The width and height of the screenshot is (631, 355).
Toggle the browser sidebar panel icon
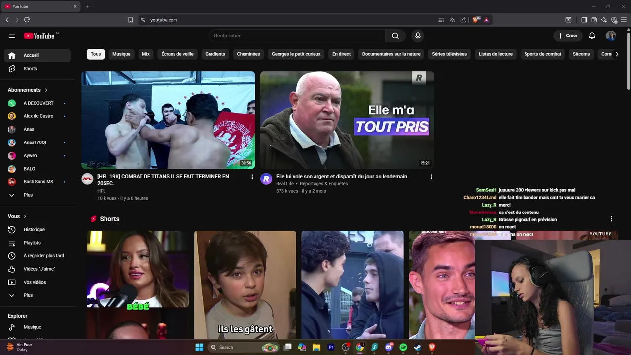coord(584,20)
